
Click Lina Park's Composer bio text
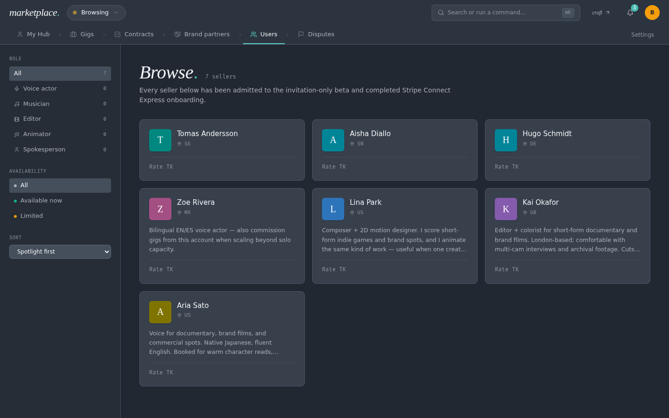tap(395, 240)
